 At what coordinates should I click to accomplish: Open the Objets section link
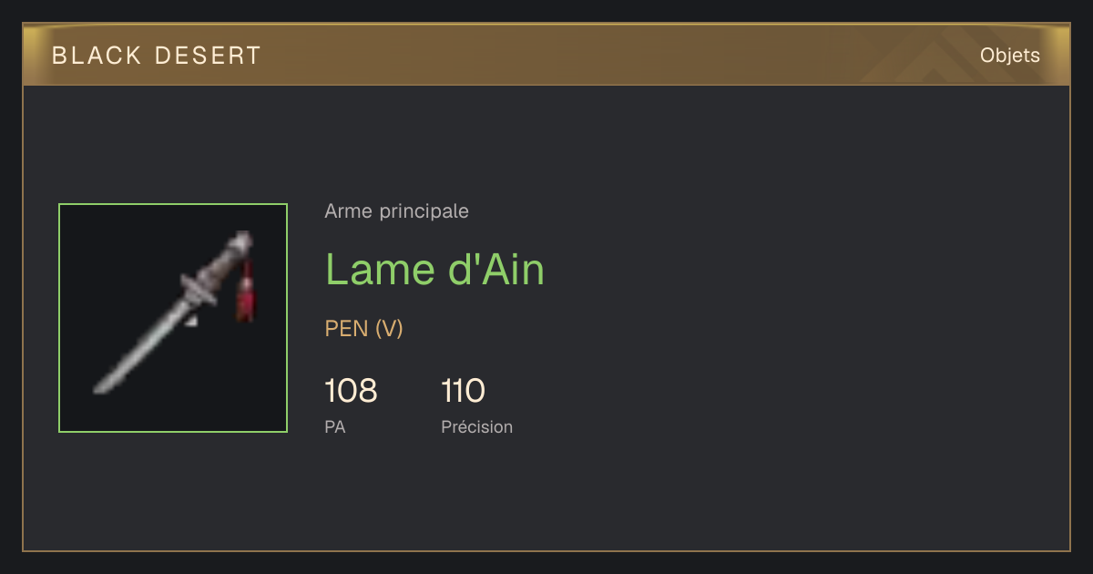tap(1010, 56)
